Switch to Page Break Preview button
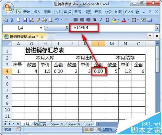 click(x=98, y=129)
